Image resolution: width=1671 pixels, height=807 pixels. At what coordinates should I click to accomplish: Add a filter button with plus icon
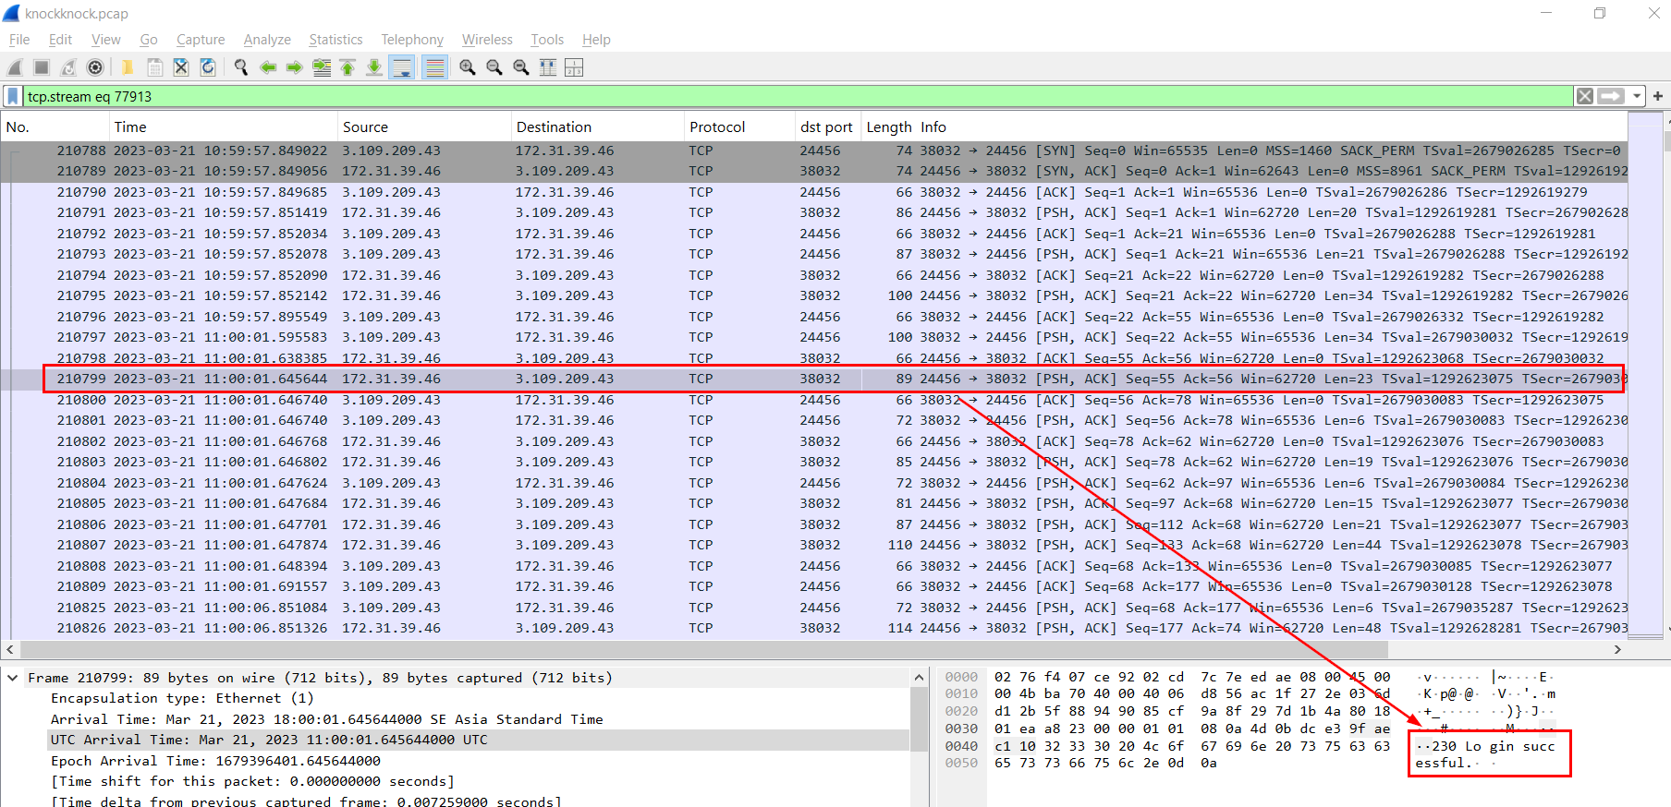(x=1658, y=96)
